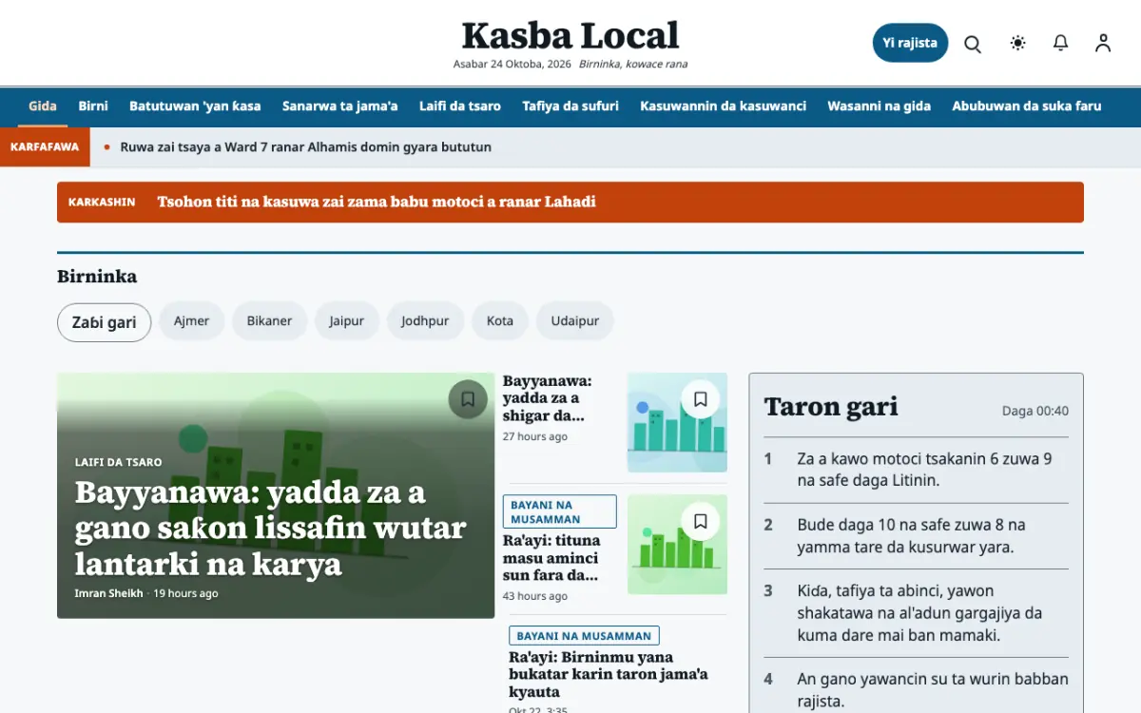Click BAYANI NA MUSAMMAN tag above Birninmu story
Screen dimensions: 1141x713
click(584, 636)
